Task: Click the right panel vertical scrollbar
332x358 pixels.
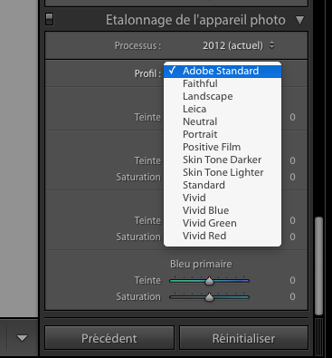Action: click(x=318, y=266)
